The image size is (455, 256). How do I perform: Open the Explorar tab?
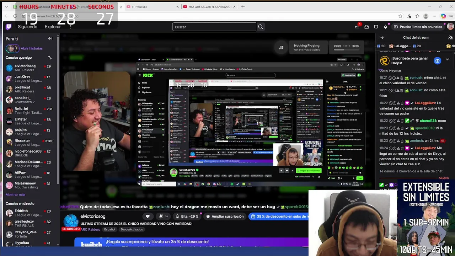53,27
